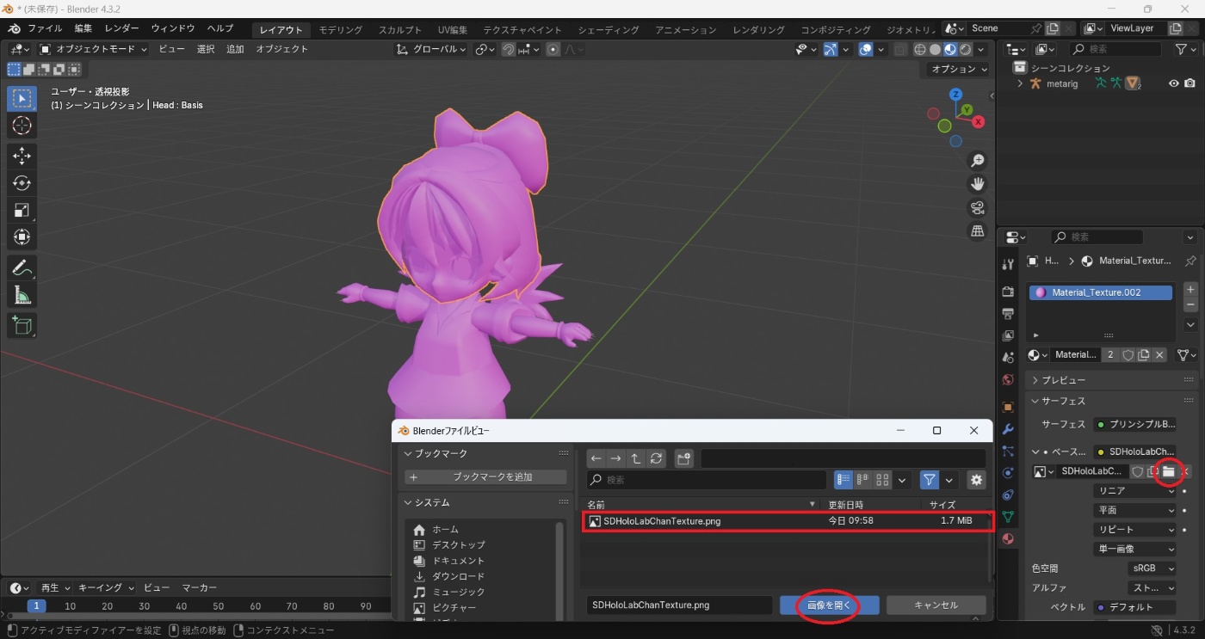Select the Cursor tool in the viewport toolbar
Image resolution: width=1205 pixels, height=639 pixels.
tap(22, 126)
